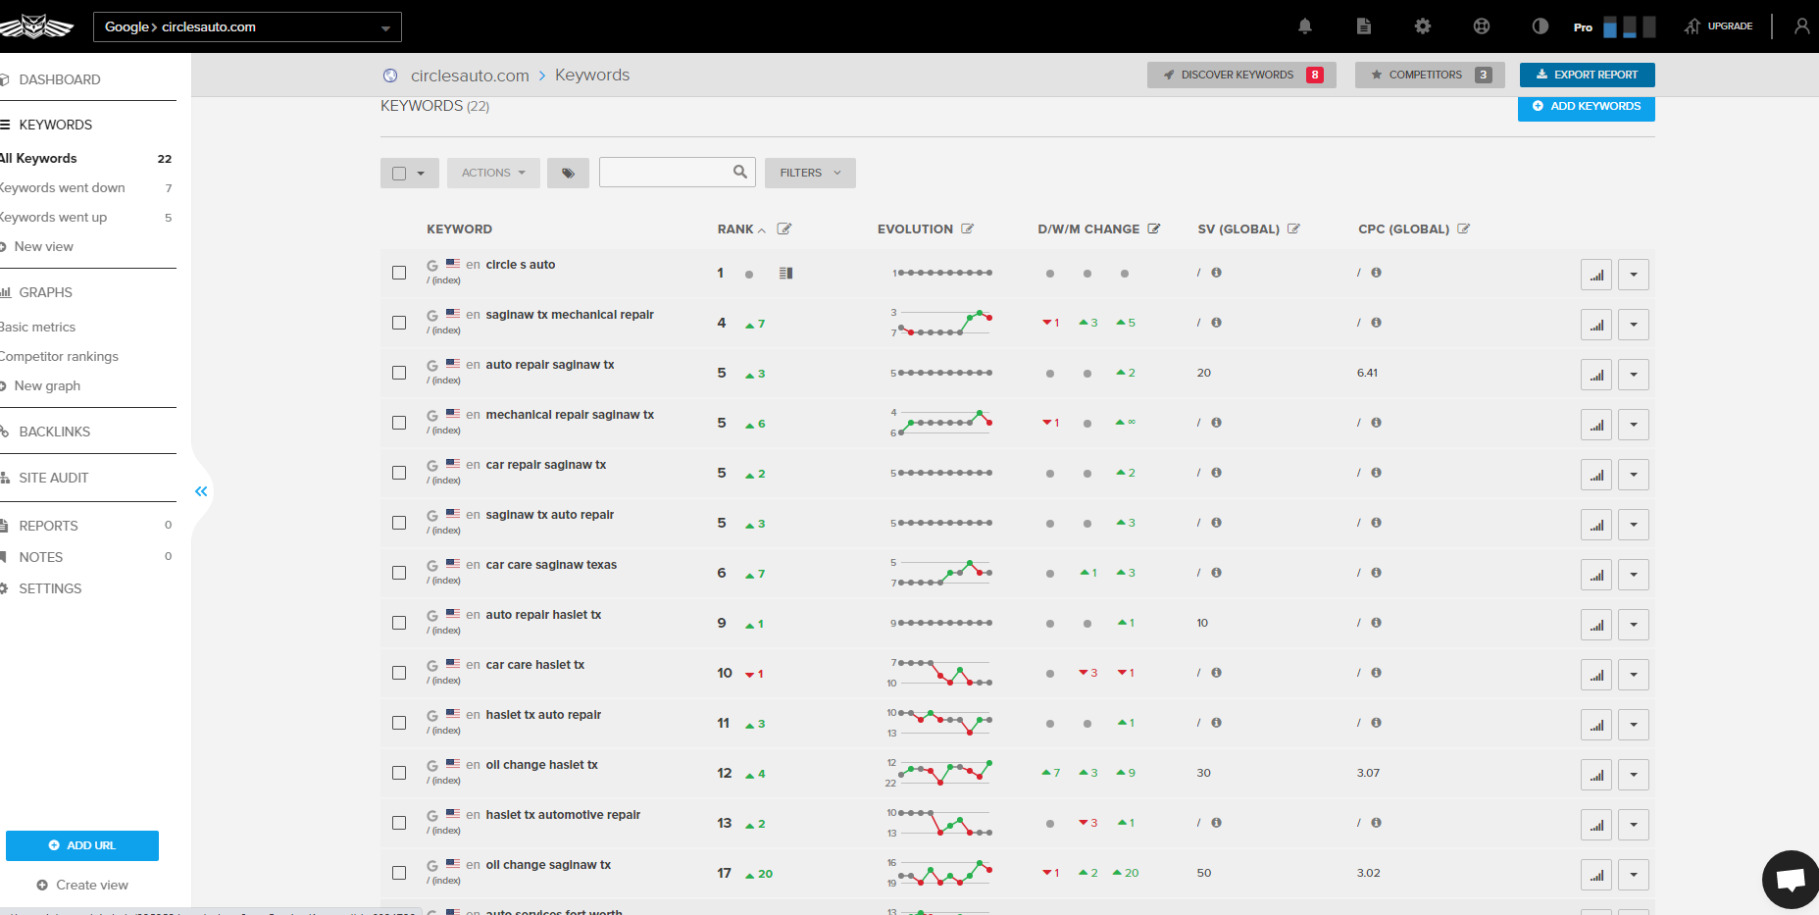The image size is (1819, 915).
Task: Expand row menu for car care haslet tx
Action: pos(1634,675)
